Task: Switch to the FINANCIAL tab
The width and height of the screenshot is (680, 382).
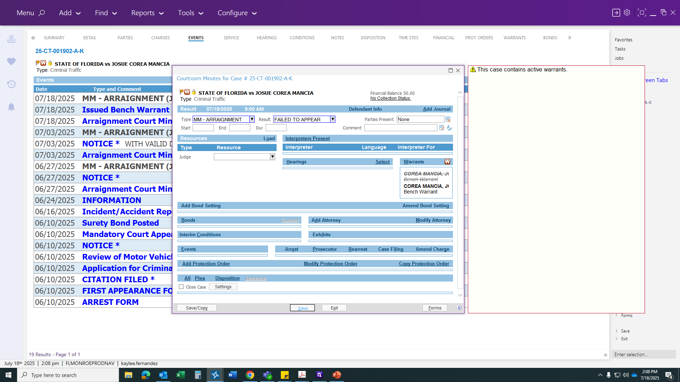Action: point(443,38)
